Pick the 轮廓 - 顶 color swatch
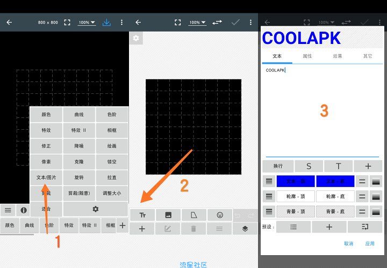 point(296,196)
